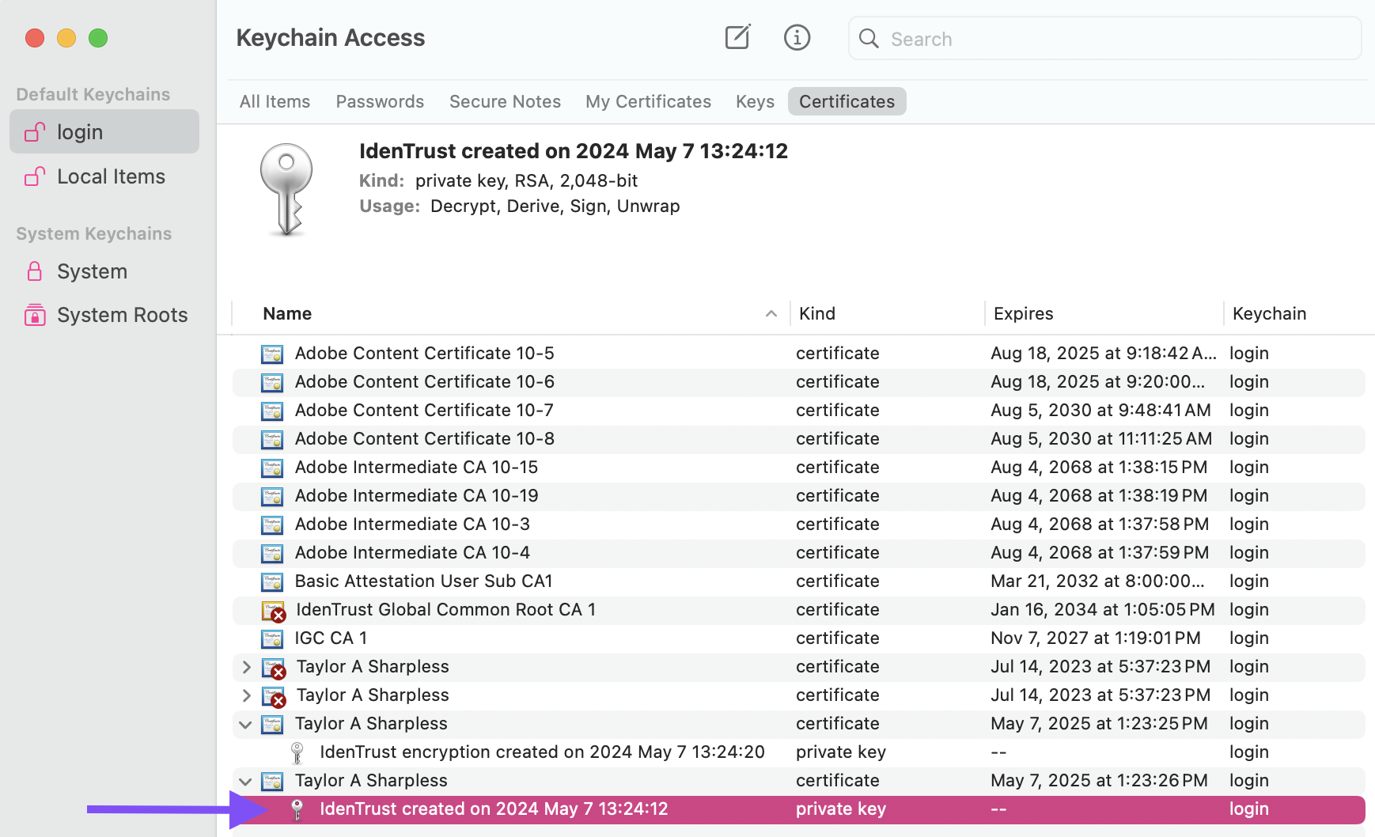The width and height of the screenshot is (1375, 837).
Task: Click the large private key preview image
Action: 286,190
